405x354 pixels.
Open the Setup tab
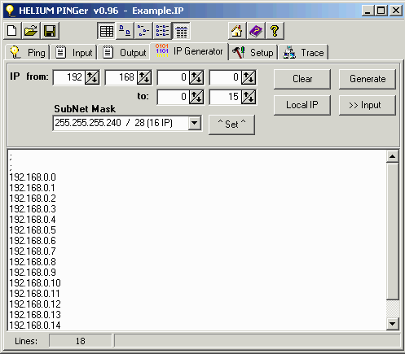coord(253,52)
